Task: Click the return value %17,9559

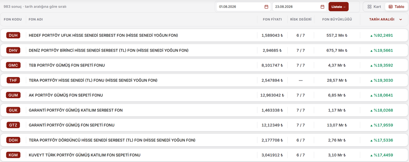Action: click(381, 125)
